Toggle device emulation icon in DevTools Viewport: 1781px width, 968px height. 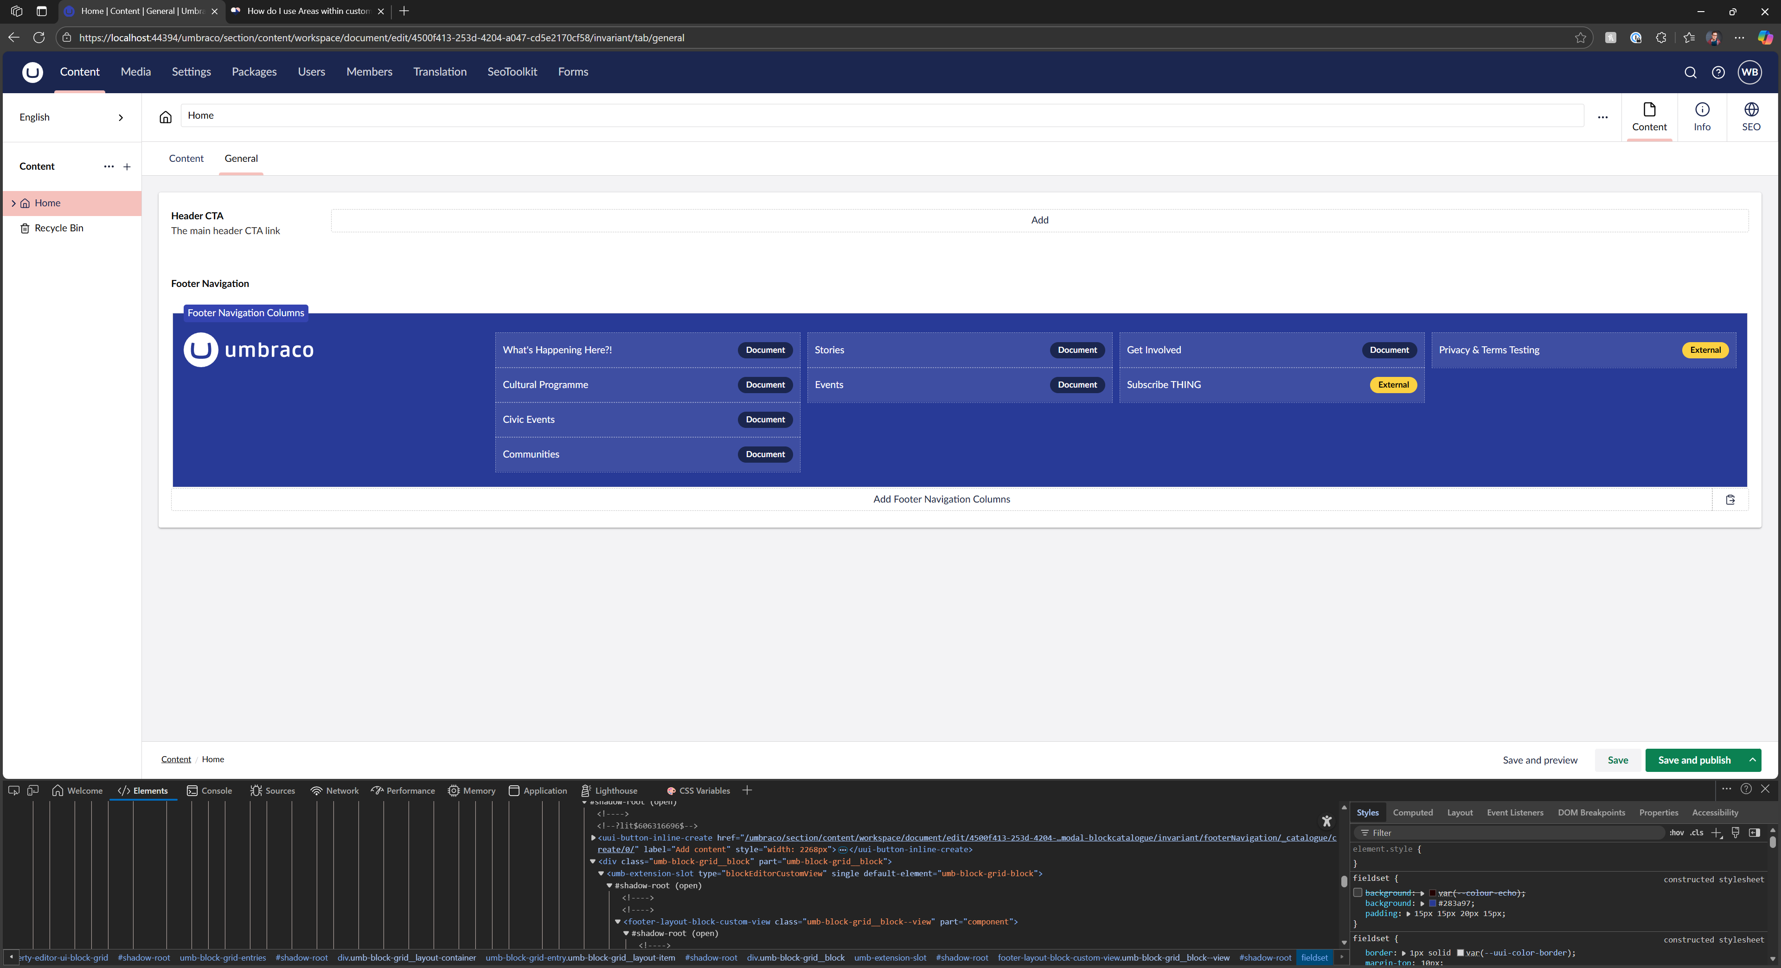coord(32,790)
